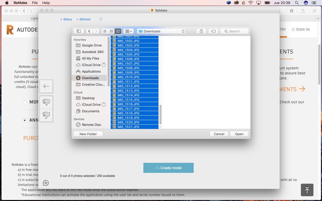
Task: Click the file IMG_1511.JPG
Action: point(135,82)
